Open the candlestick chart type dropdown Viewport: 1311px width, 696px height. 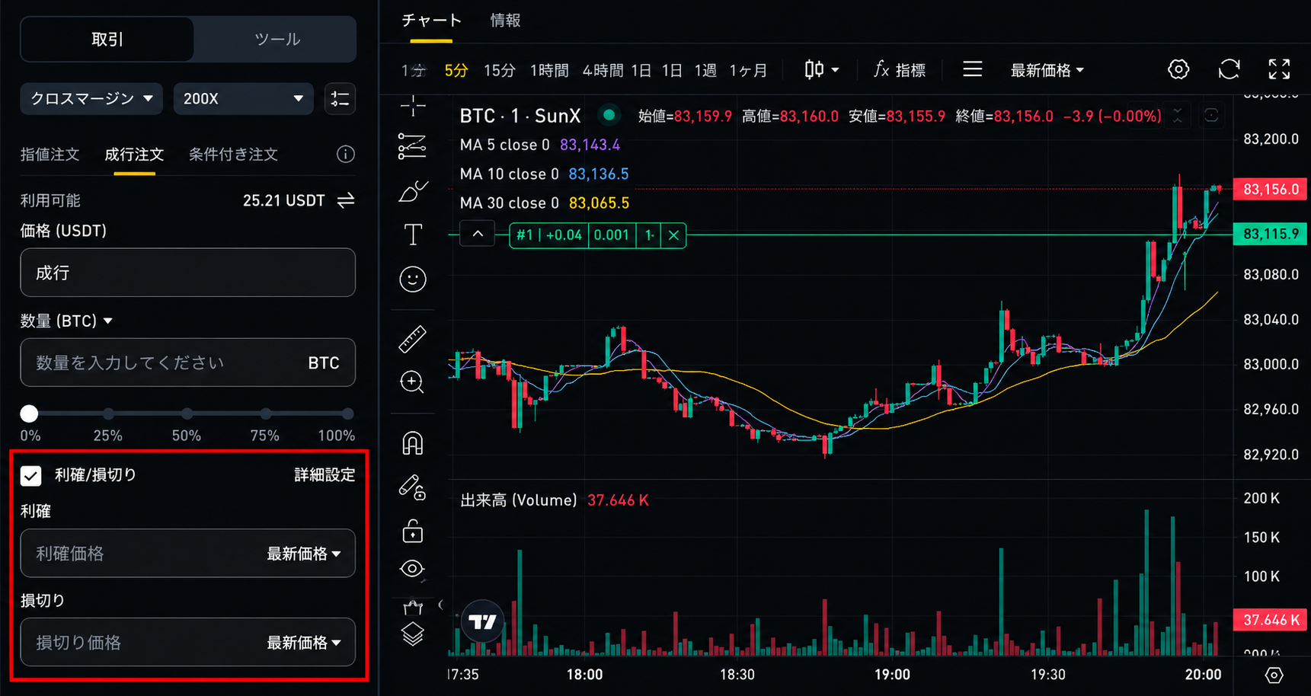click(x=822, y=70)
